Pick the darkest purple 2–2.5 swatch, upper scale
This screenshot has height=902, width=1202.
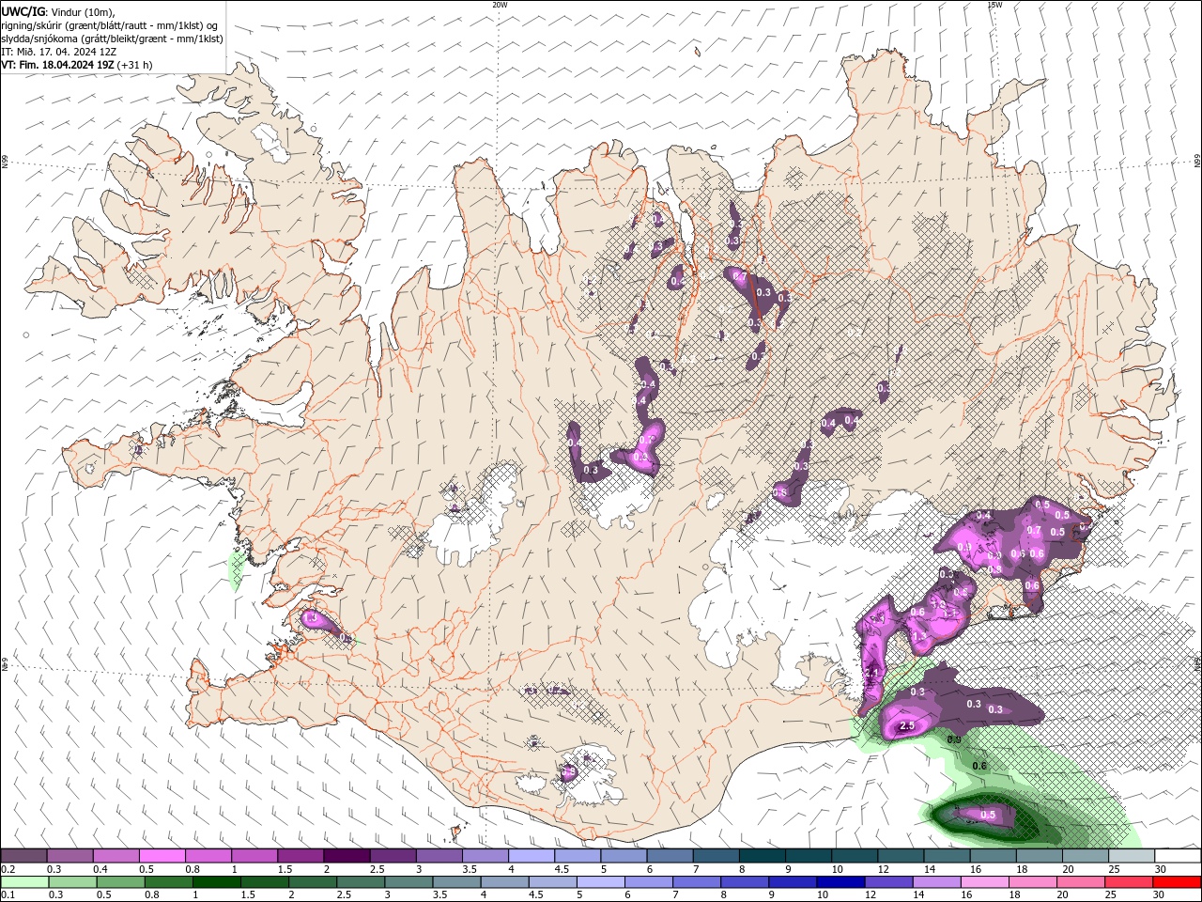tap(347, 856)
